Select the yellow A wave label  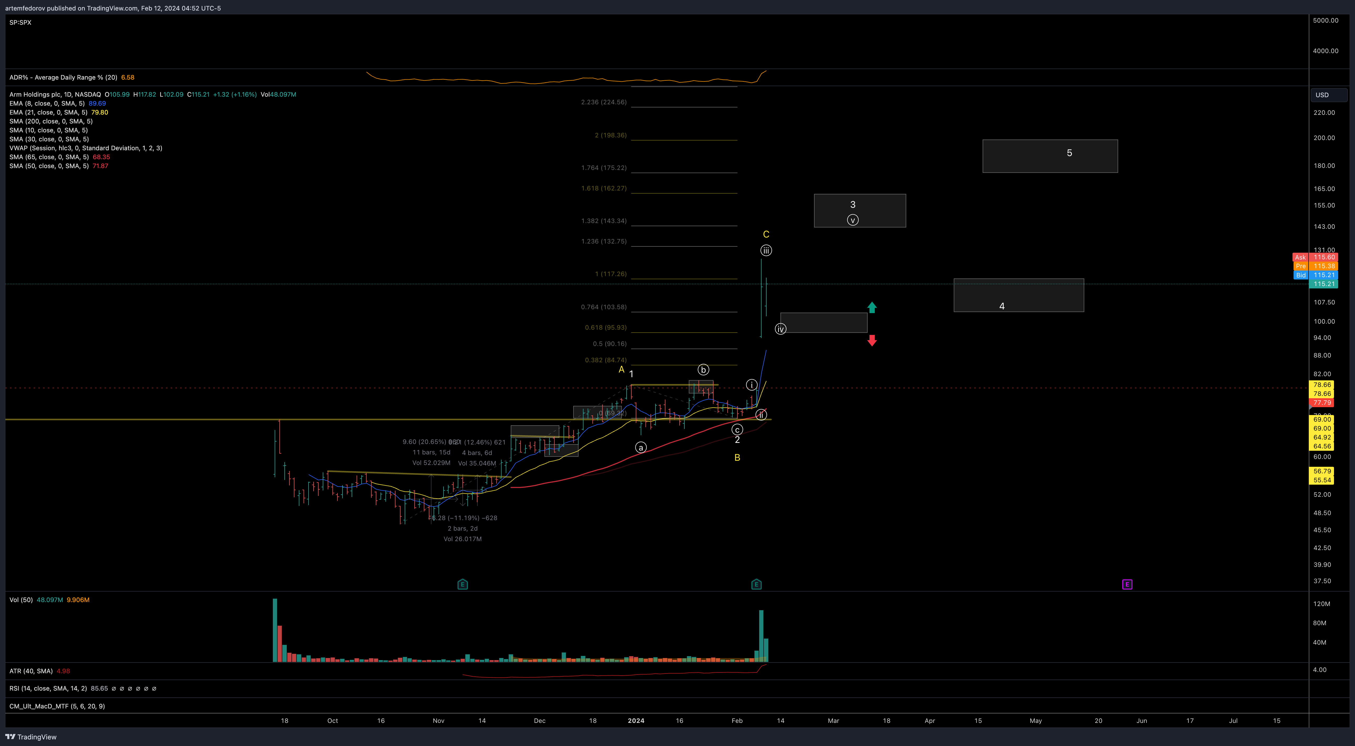tap(621, 370)
